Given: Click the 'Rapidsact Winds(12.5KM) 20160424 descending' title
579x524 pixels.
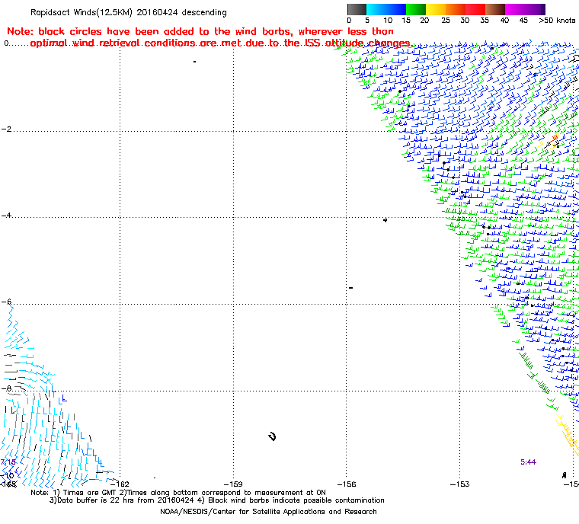Looking at the screenshot, I should [129, 12].
